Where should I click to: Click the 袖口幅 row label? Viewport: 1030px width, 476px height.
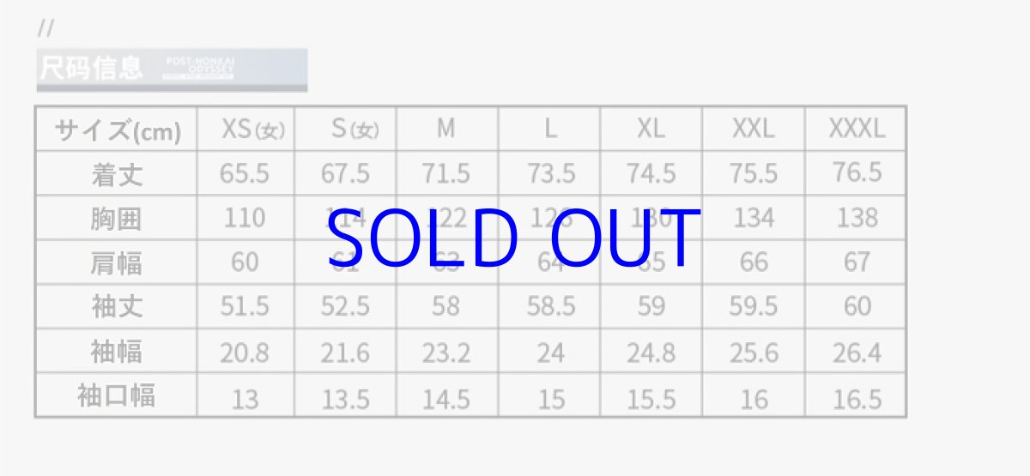(x=118, y=396)
